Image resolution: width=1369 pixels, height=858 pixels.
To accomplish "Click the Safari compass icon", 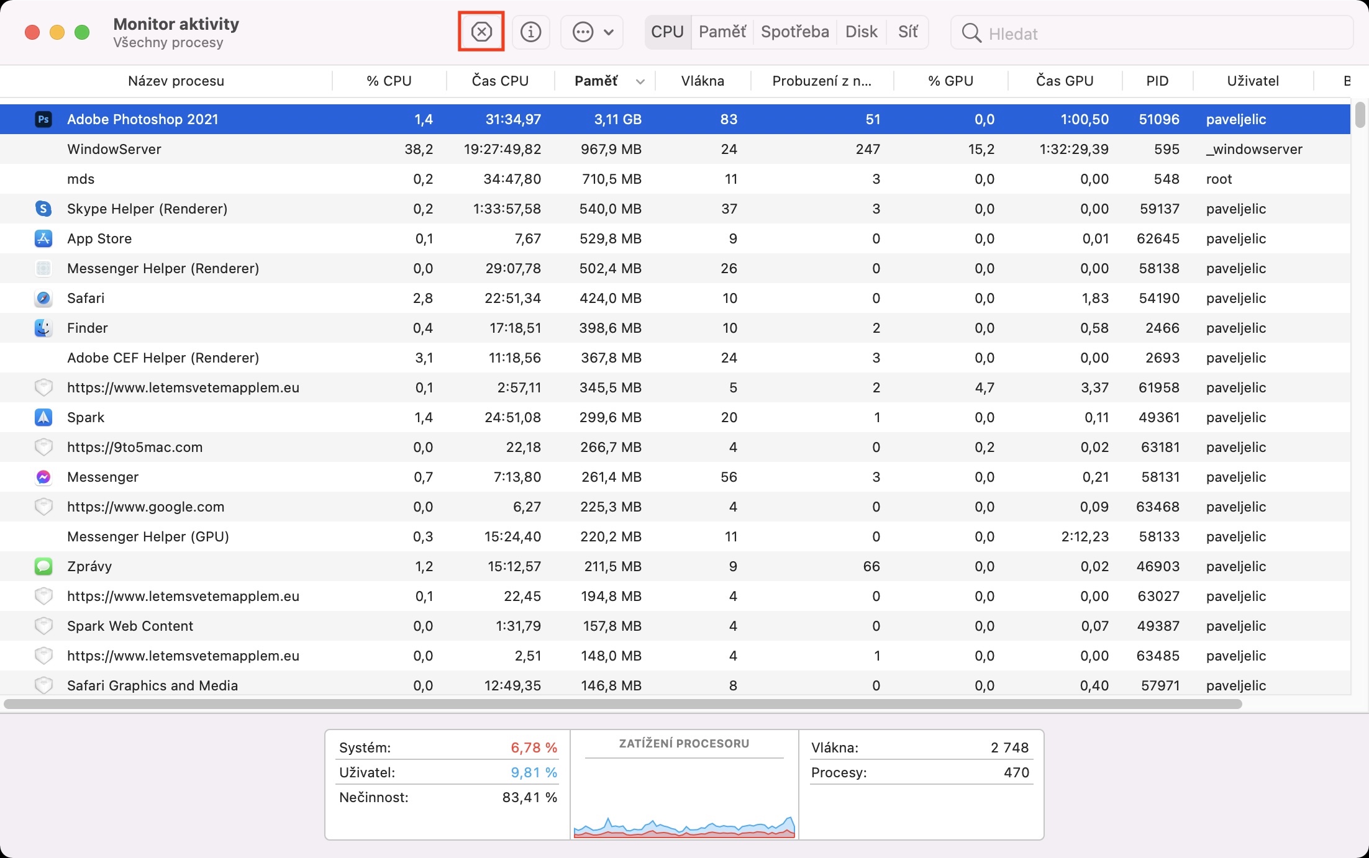I will point(43,298).
